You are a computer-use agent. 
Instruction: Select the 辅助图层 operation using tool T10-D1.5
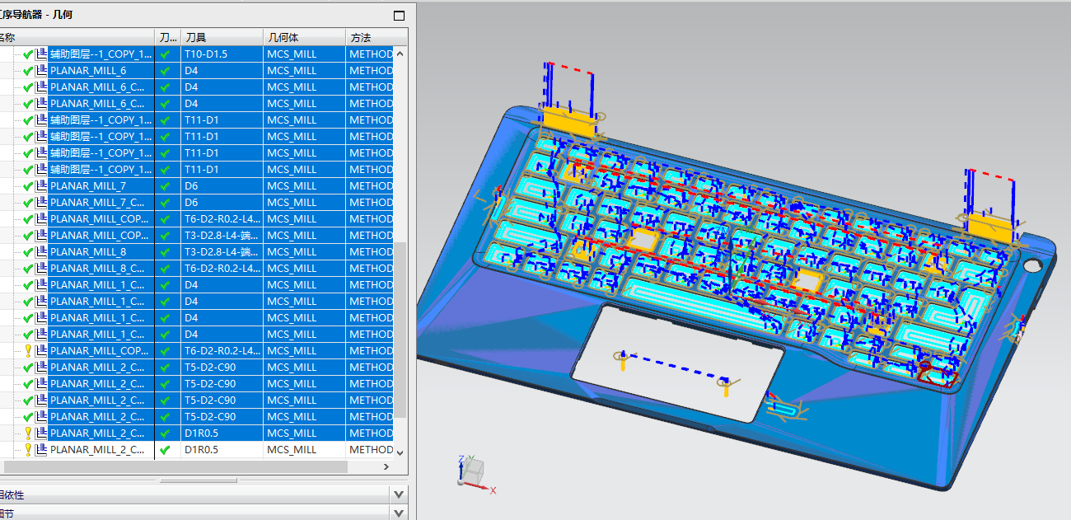101,54
